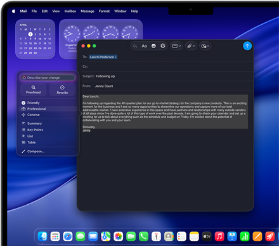Open Reminders from the dock
Viewport: 279px width, 246px height.
181,236
